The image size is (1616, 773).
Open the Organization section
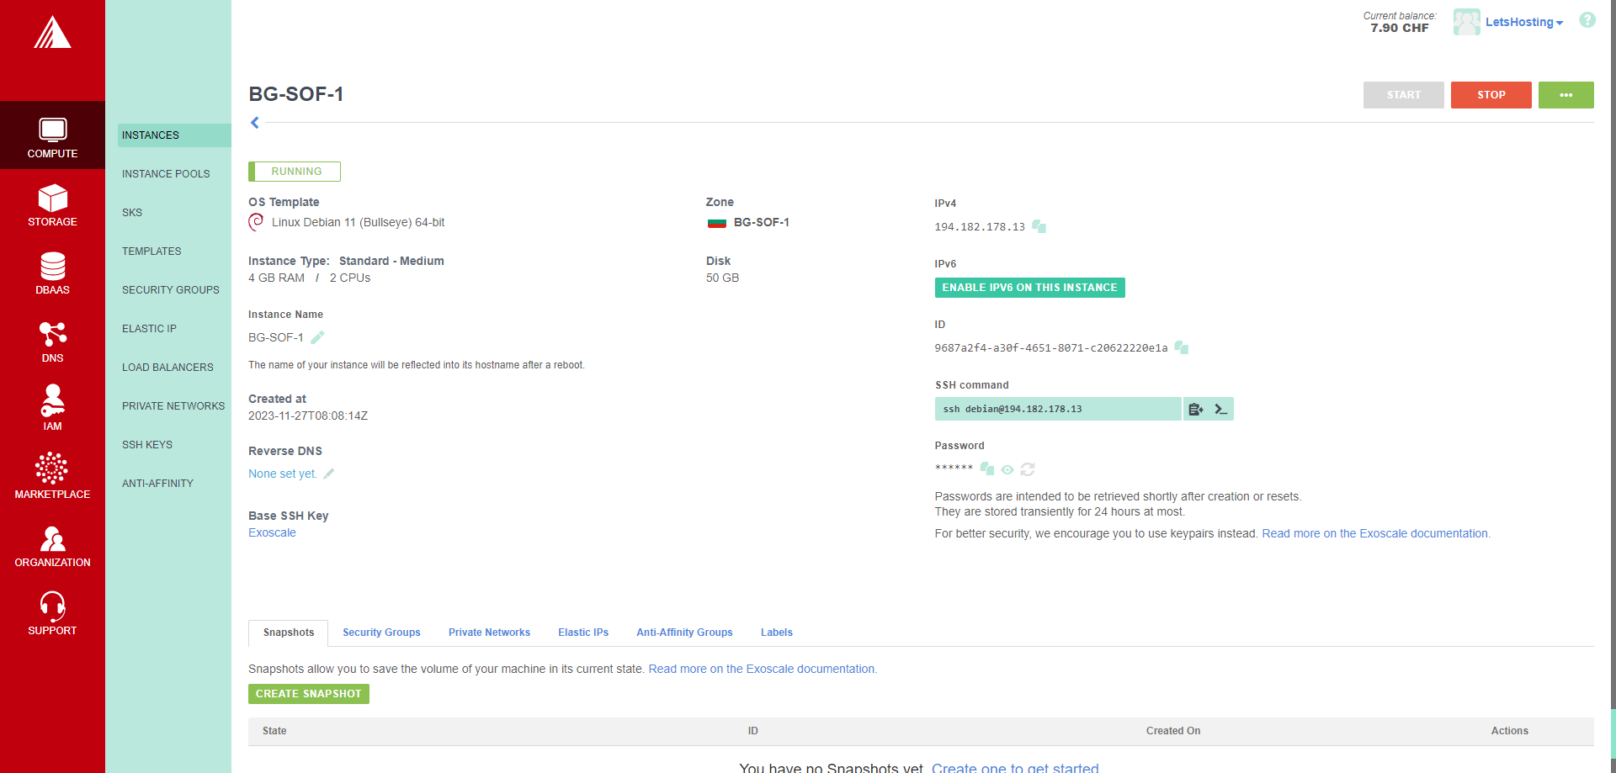point(52,545)
